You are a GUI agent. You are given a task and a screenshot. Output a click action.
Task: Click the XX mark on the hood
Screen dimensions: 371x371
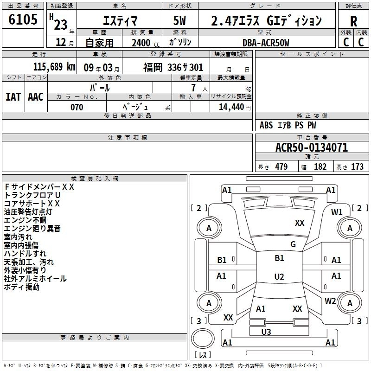(x=300, y=223)
